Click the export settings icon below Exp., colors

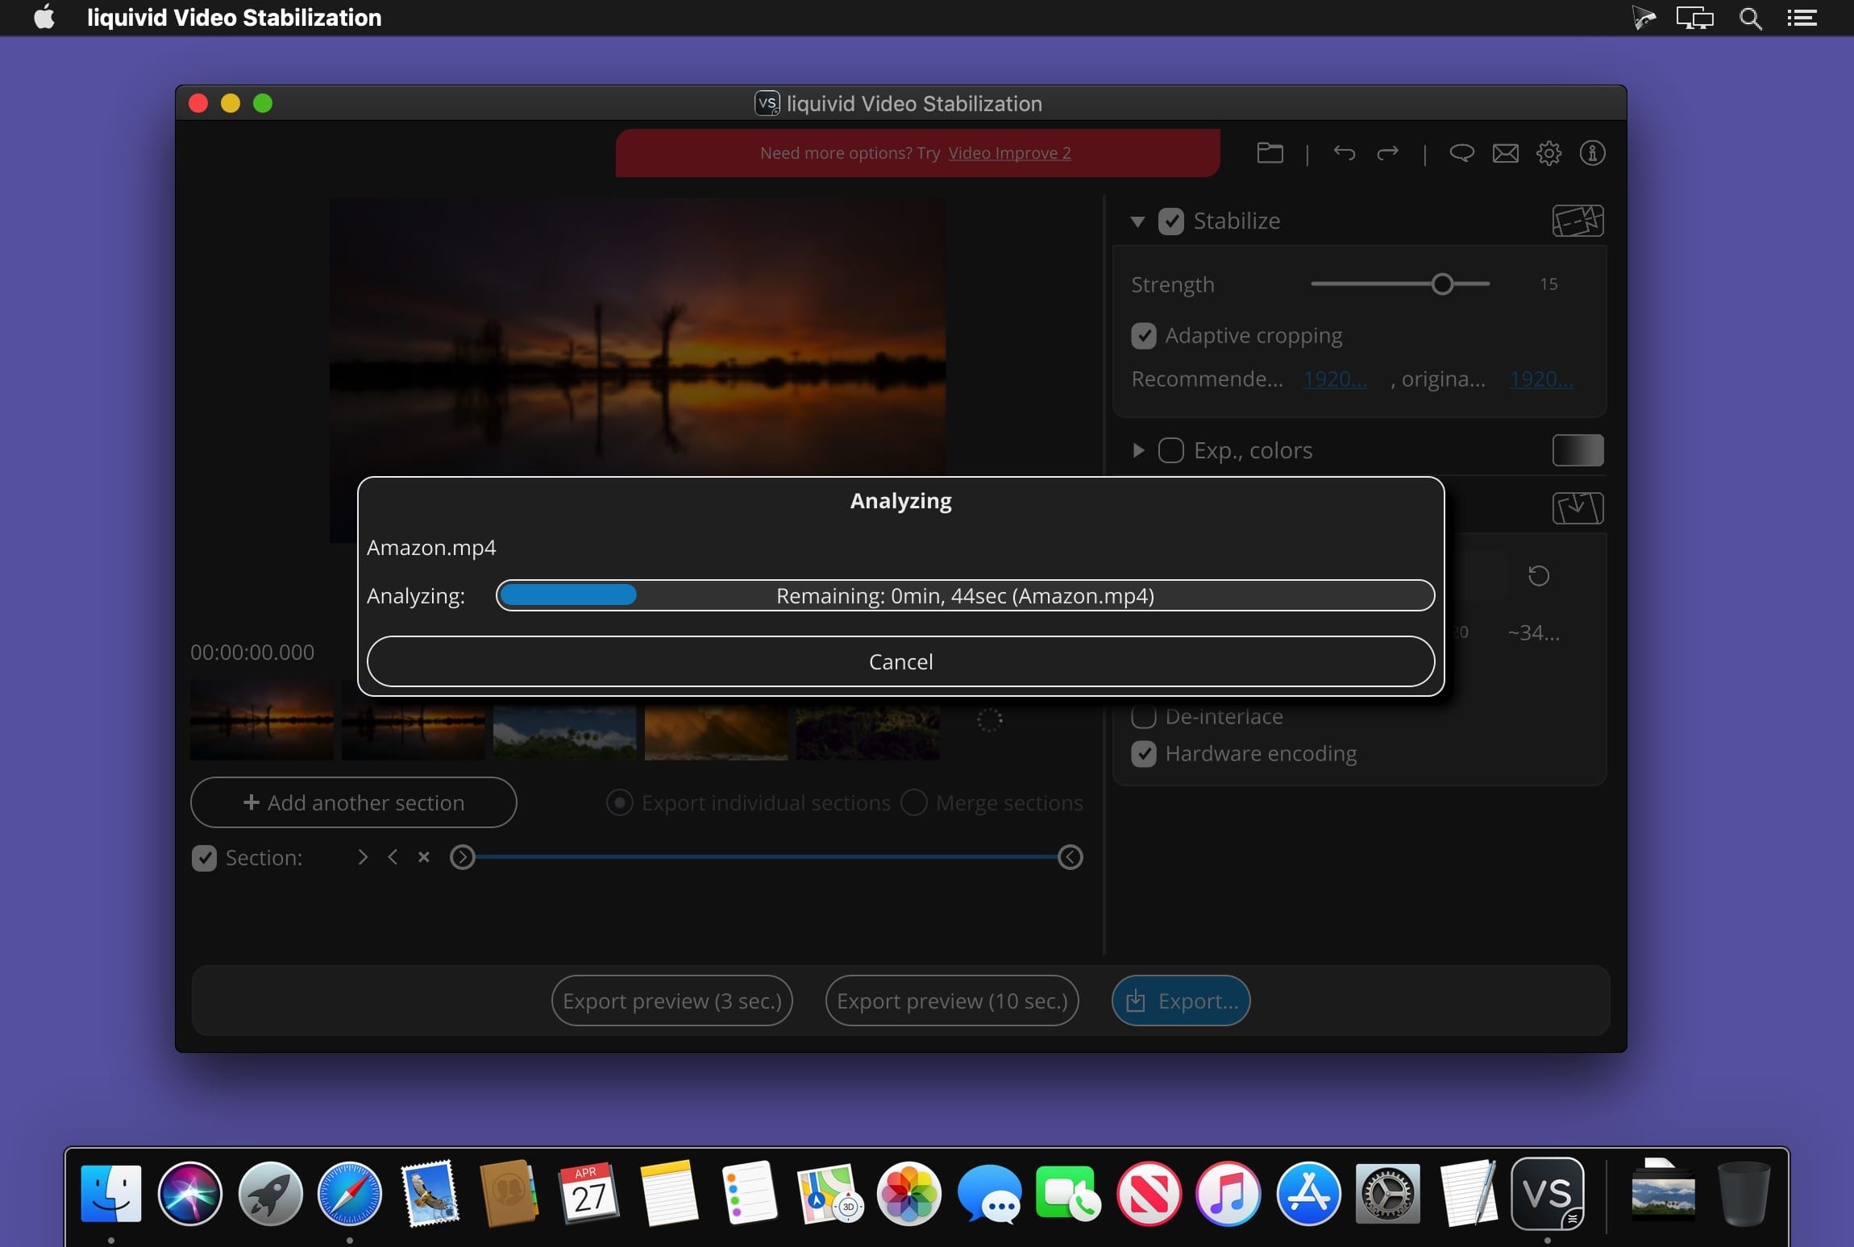1578,508
